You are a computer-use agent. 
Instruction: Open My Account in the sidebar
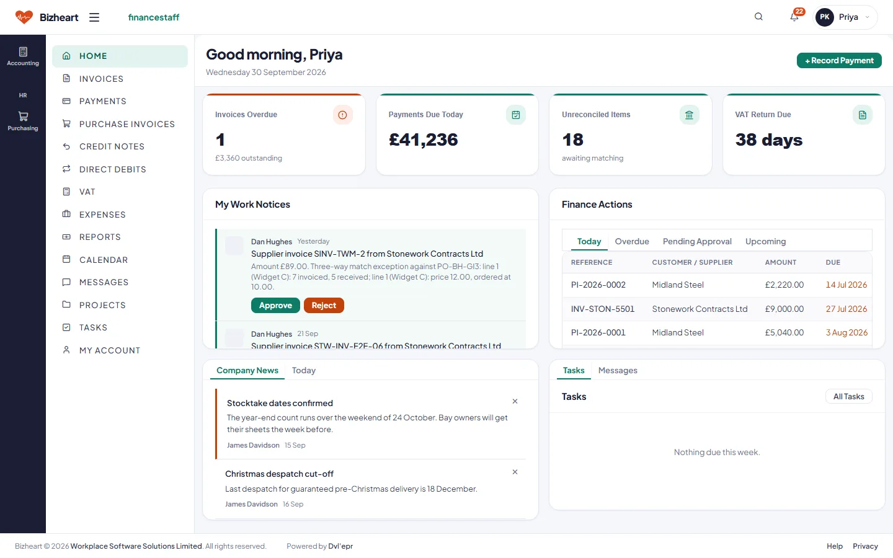coord(120,350)
